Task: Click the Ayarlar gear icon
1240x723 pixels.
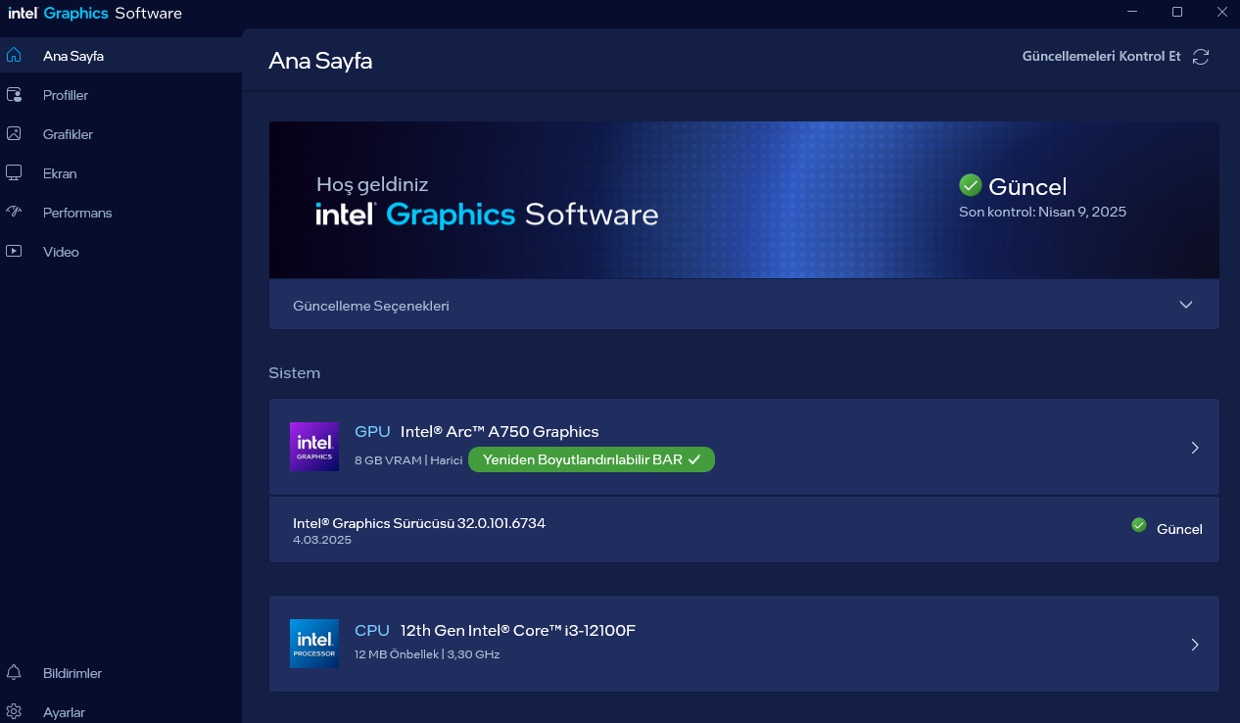Action: coord(14,712)
